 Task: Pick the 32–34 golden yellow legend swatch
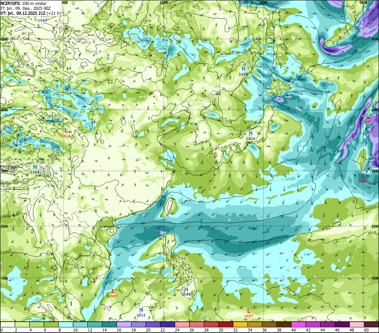tap(241, 324)
